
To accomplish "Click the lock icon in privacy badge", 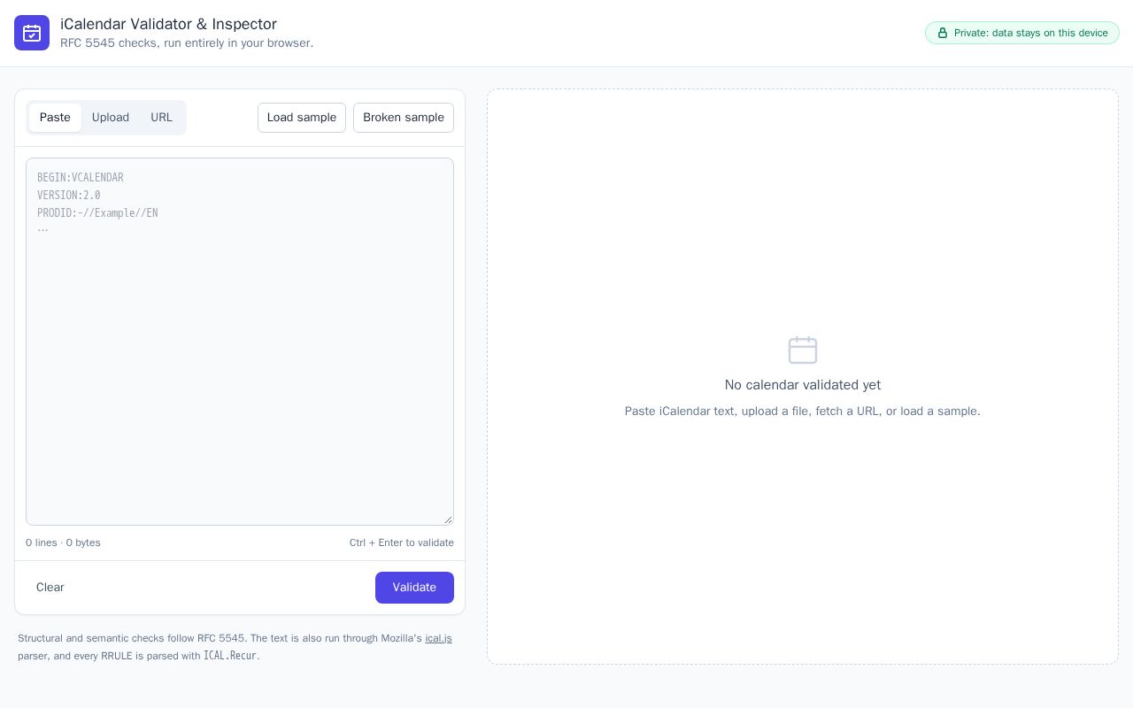I will click(943, 33).
